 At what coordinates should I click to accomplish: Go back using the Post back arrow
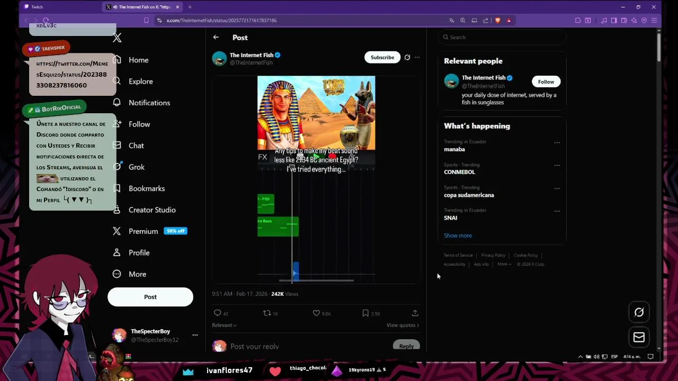[x=216, y=38]
